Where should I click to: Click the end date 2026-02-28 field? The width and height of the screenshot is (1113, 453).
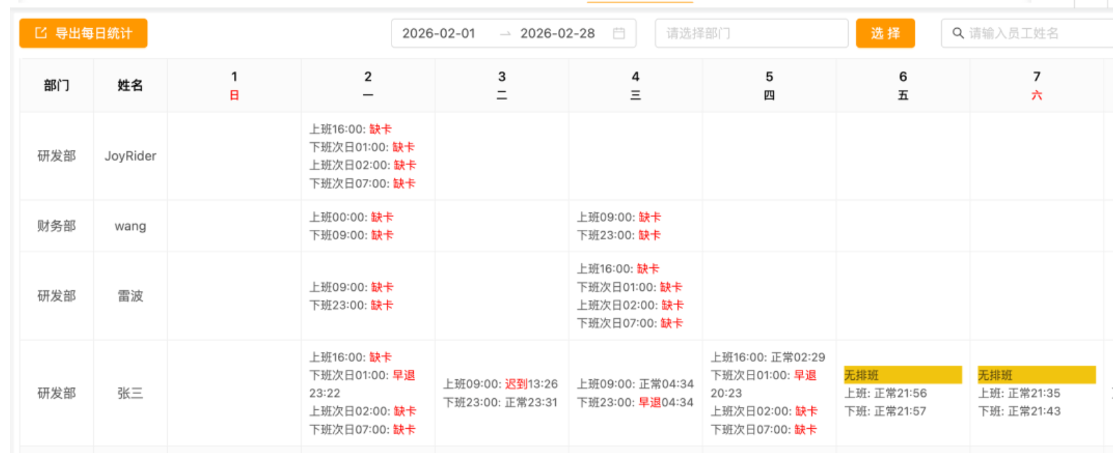pyautogui.click(x=557, y=33)
